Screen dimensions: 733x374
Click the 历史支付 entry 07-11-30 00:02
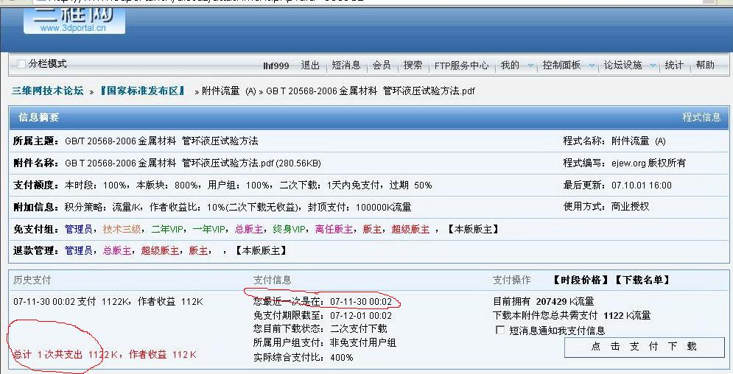coord(108,302)
